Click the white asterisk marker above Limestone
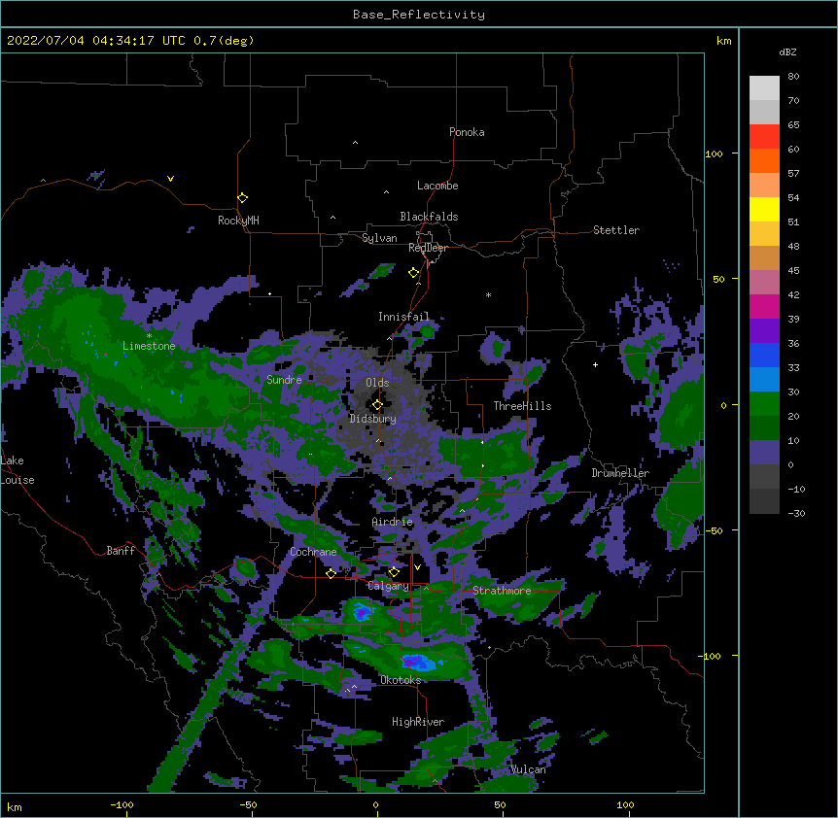Screen dimensions: 838x818 149,336
